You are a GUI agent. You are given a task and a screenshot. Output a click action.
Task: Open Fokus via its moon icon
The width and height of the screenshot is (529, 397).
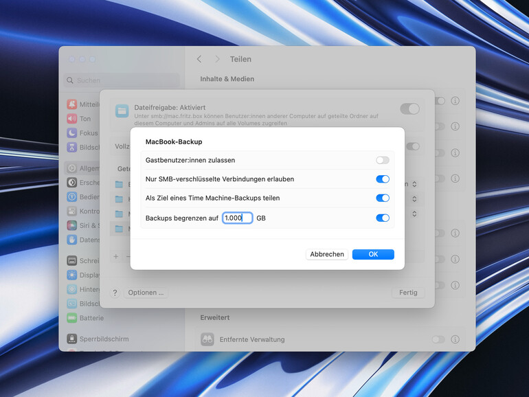(x=71, y=133)
